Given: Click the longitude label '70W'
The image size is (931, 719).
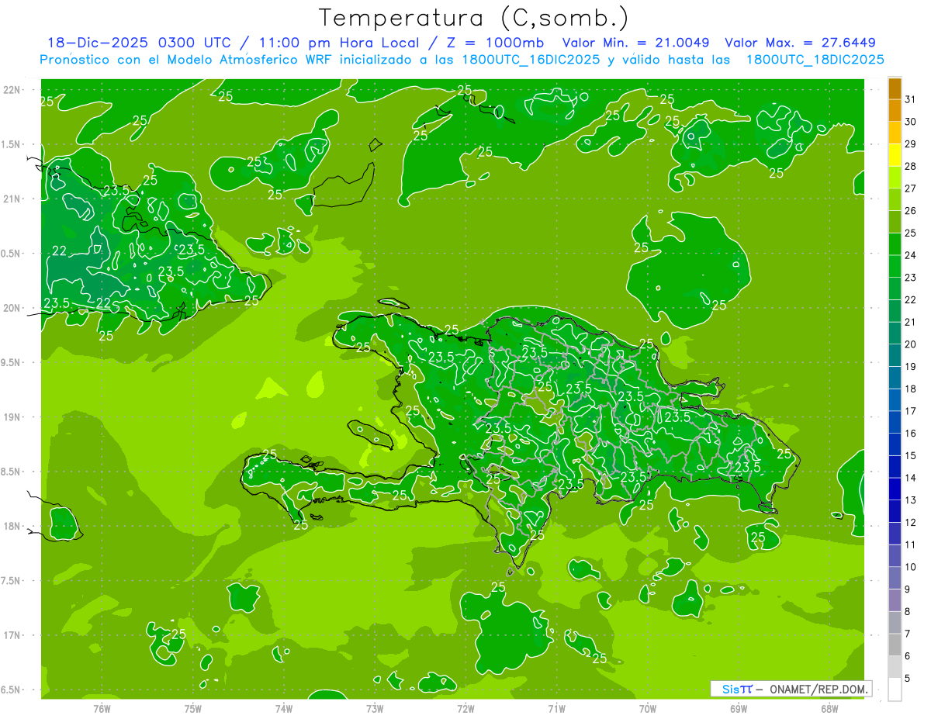Looking at the screenshot, I should 648,708.
